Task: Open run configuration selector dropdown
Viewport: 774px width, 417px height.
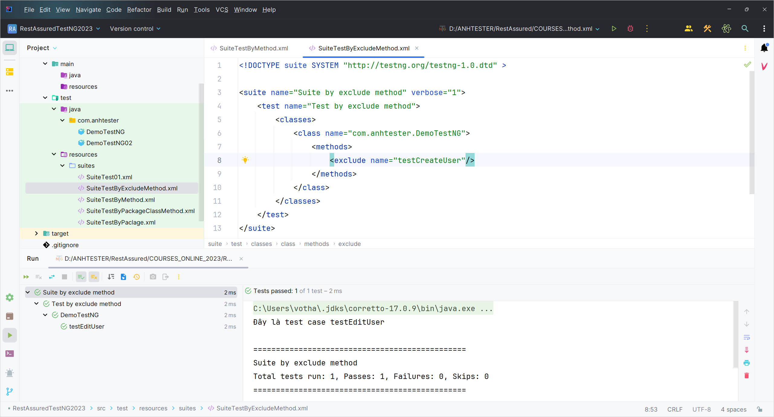Action: [x=519, y=29]
